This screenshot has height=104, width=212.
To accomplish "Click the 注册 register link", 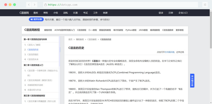I will click(171, 13).
